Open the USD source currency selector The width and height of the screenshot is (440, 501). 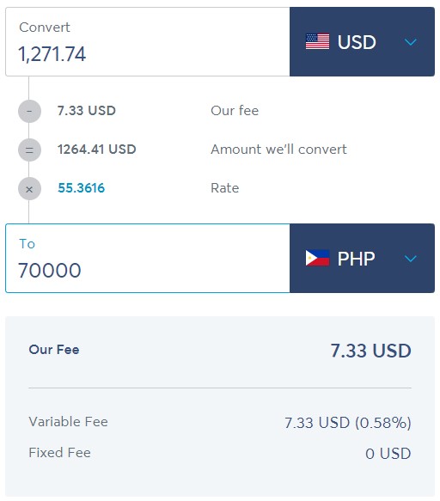point(362,41)
